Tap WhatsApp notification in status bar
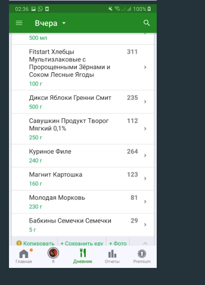The image size is (205, 285). pyautogui.click(x=40, y=9)
